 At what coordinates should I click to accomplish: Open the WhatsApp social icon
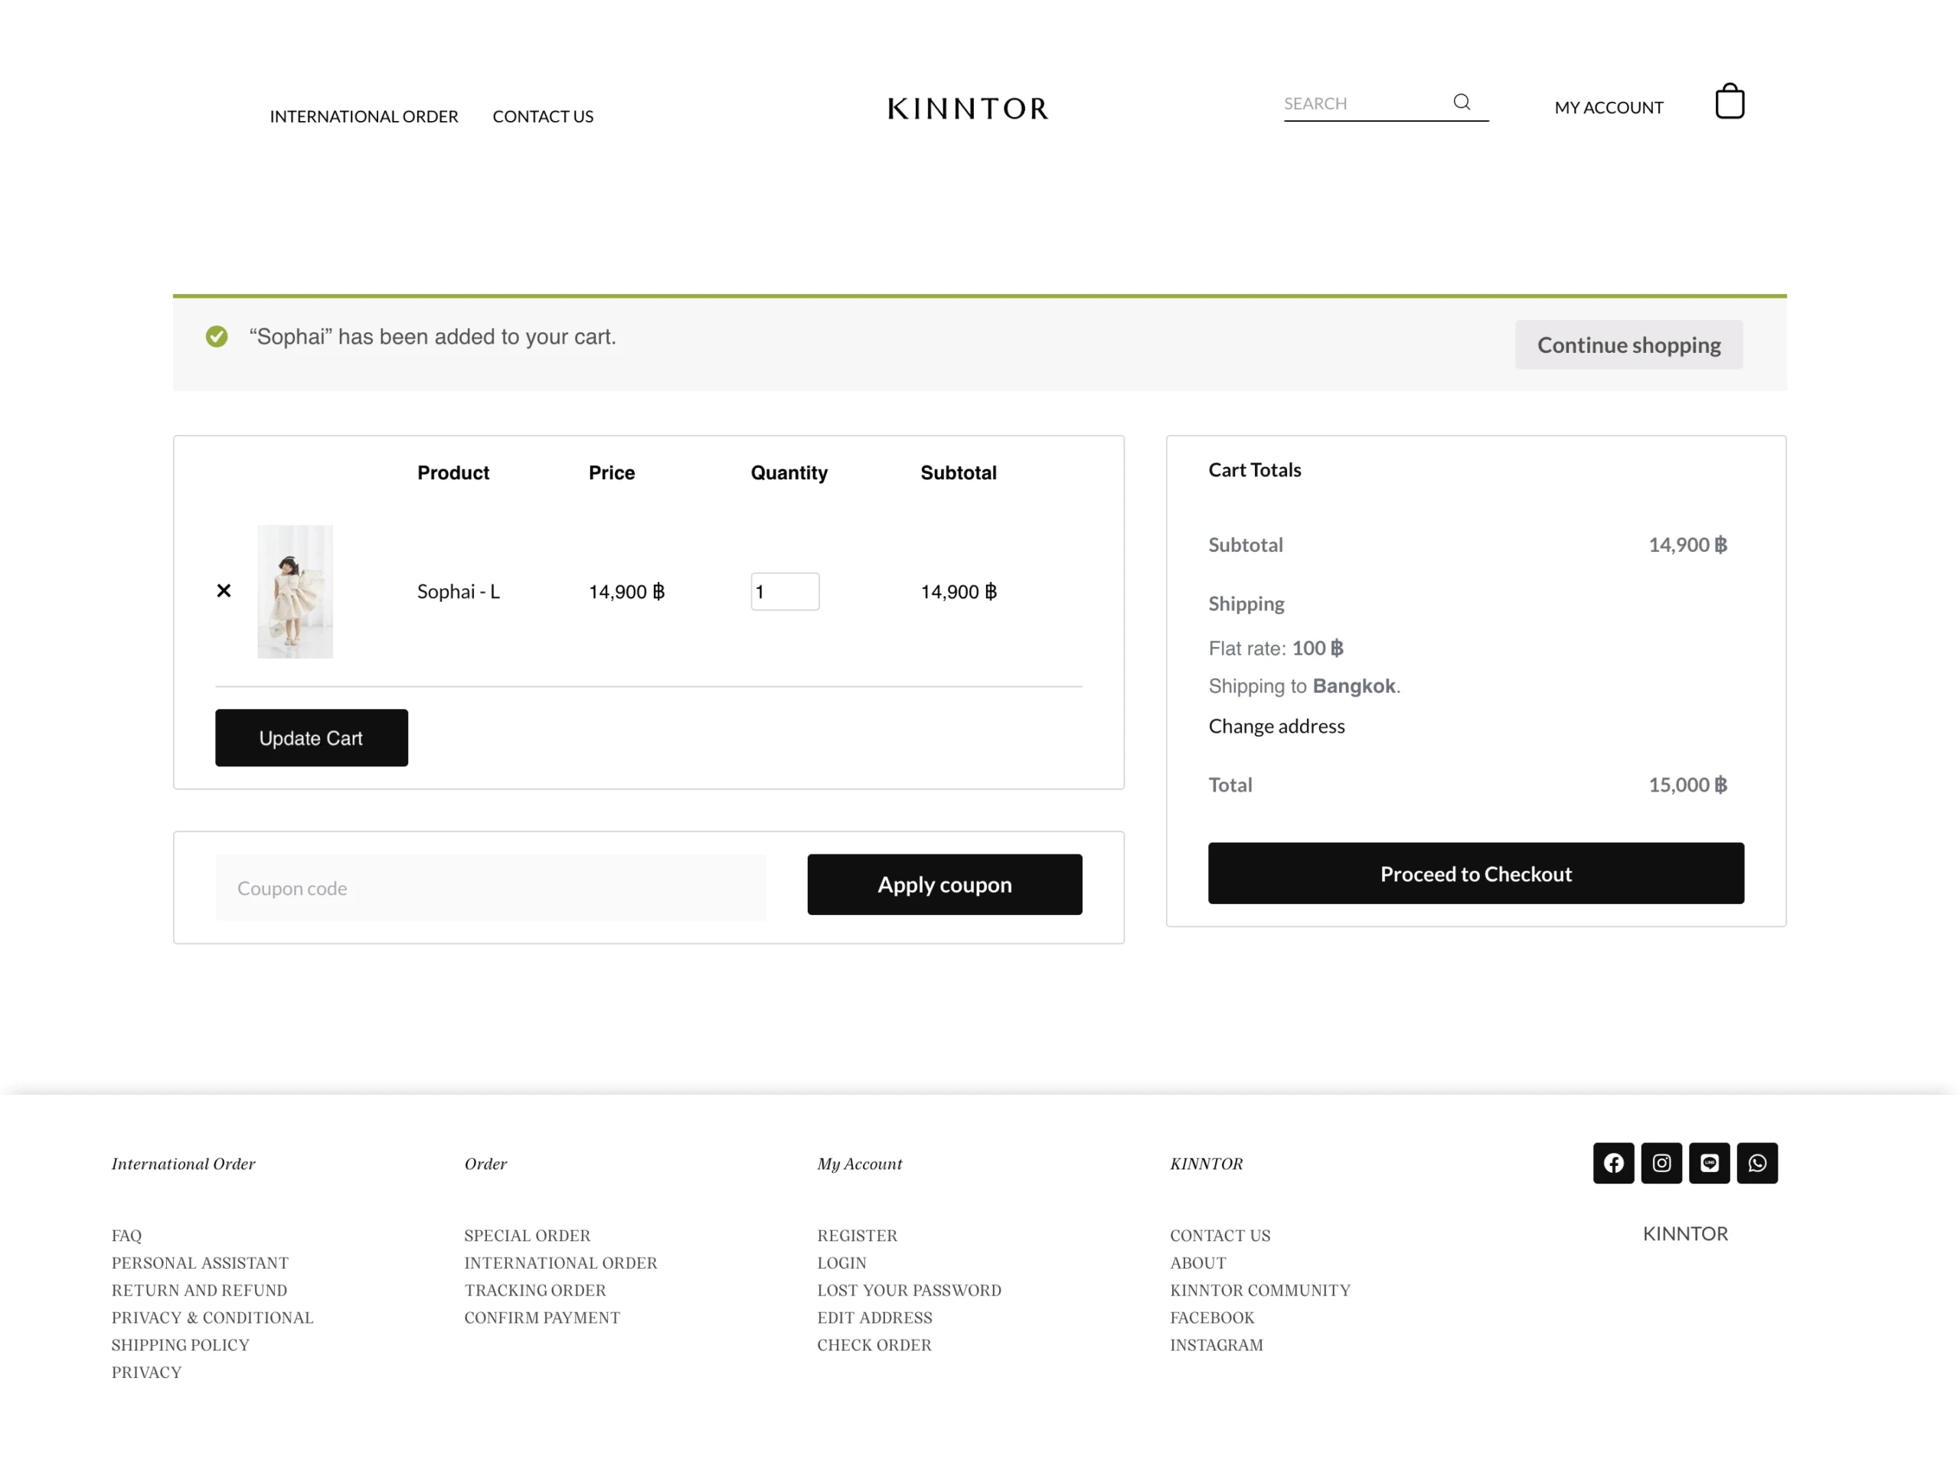1756,1163
